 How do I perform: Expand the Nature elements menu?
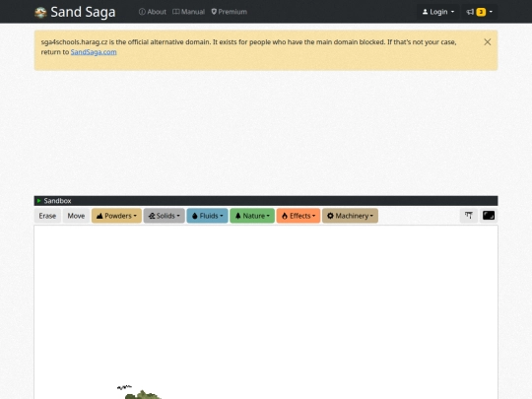252,216
